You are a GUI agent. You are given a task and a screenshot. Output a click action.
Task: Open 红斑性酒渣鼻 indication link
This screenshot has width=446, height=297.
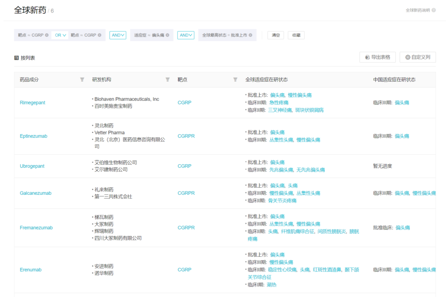coord(327,270)
